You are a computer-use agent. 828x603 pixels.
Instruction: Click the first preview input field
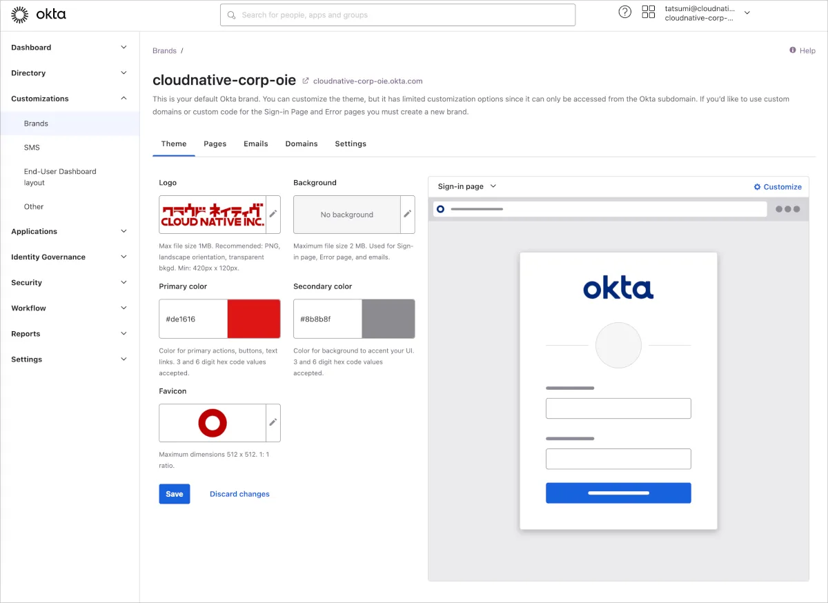tap(618, 408)
